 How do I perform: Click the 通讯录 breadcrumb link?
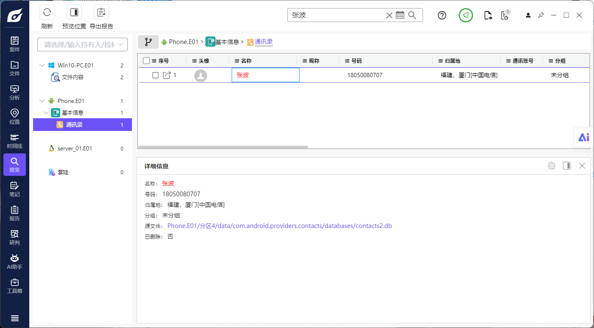[263, 42]
